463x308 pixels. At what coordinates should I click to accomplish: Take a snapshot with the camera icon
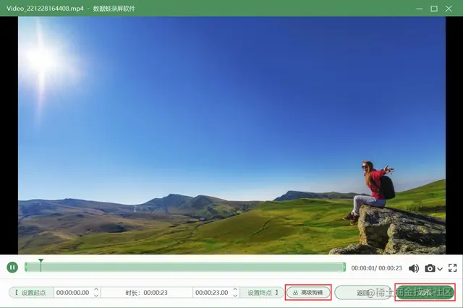click(x=430, y=268)
